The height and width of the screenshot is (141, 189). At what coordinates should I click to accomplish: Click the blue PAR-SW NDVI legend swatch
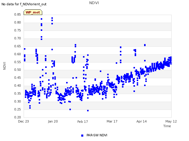point(82,135)
